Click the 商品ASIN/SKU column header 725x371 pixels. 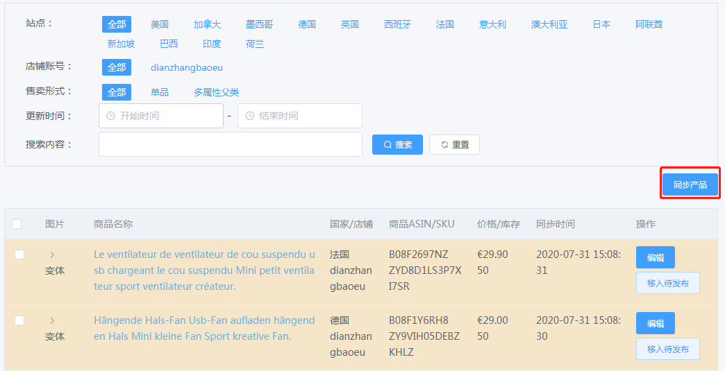pos(422,224)
